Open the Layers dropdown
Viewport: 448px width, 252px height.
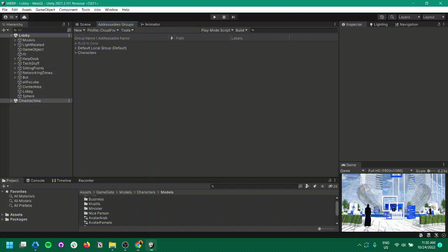click(x=409, y=17)
